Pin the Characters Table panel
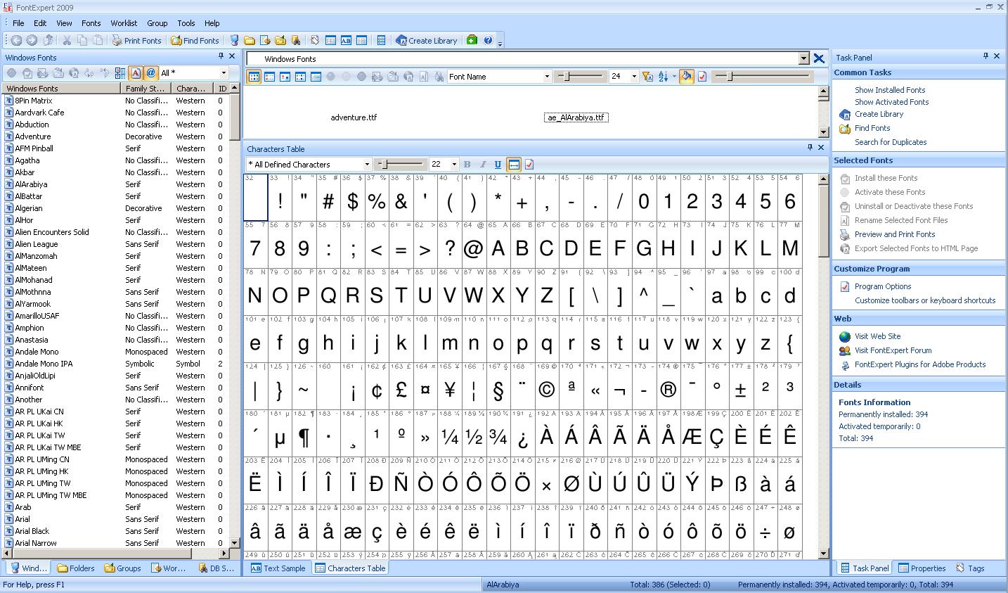 810,148
